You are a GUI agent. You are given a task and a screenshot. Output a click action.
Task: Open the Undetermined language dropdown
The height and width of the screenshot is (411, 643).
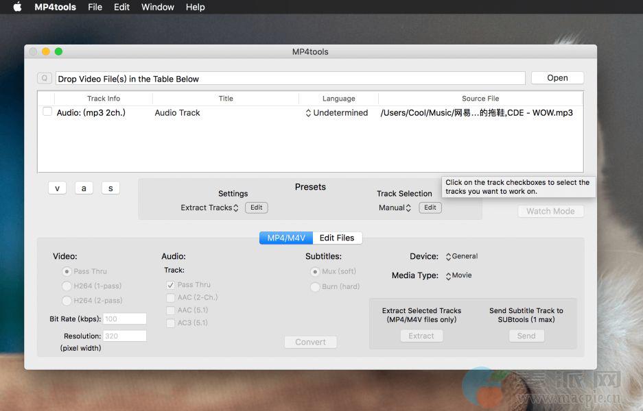click(x=337, y=113)
